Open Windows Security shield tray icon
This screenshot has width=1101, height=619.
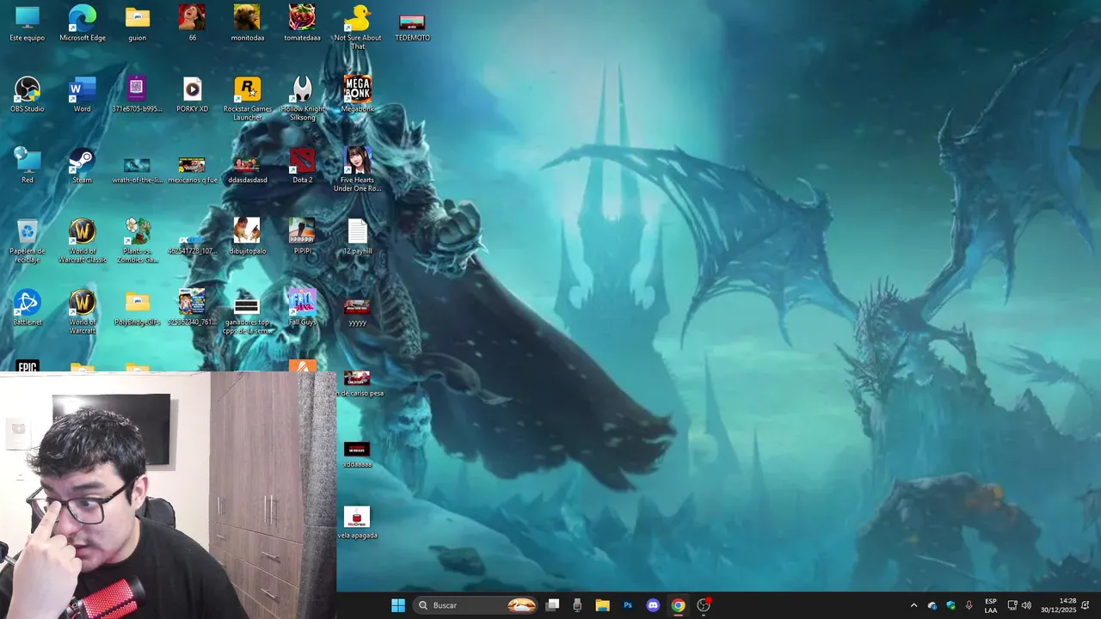tap(950, 605)
